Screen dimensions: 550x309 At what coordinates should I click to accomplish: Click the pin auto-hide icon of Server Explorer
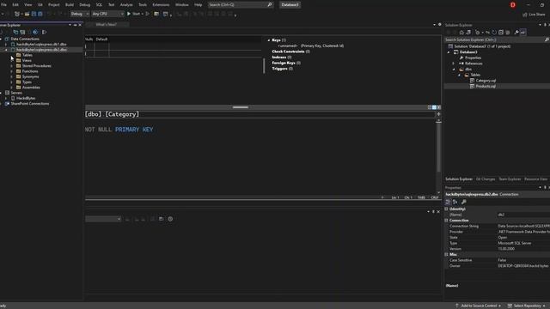pos(75,25)
